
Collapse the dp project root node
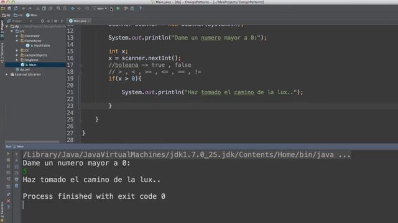coord(7,26)
